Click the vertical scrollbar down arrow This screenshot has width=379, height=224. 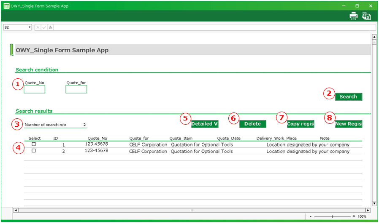pyautogui.click(x=374, y=203)
